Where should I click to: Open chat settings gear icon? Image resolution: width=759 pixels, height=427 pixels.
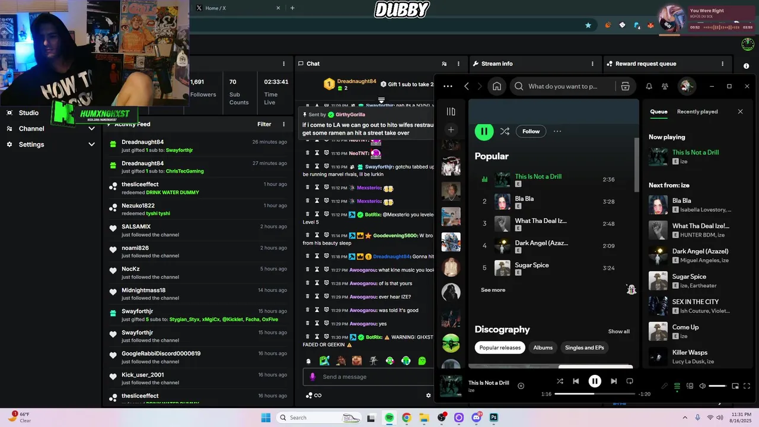click(429, 396)
